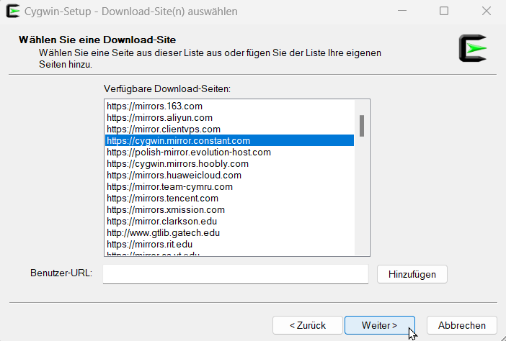Image resolution: width=506 pixels, height=341 pixels.
Task: Select http://www.gtlib.gatech.edu entry
Action: click(x=163, y=232)
